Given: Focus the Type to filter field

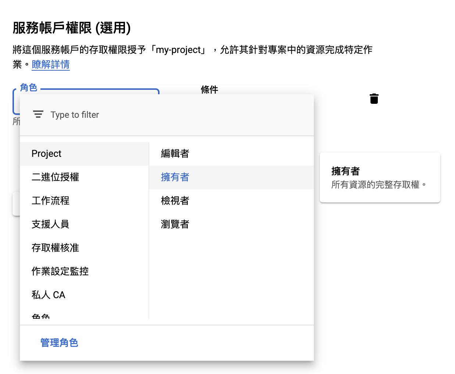Looking at the screenshot, I should point(167,115).
